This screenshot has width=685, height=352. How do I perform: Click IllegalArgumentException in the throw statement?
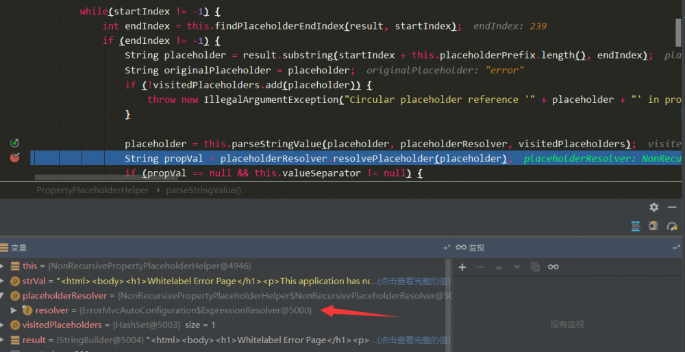[271, 99]
